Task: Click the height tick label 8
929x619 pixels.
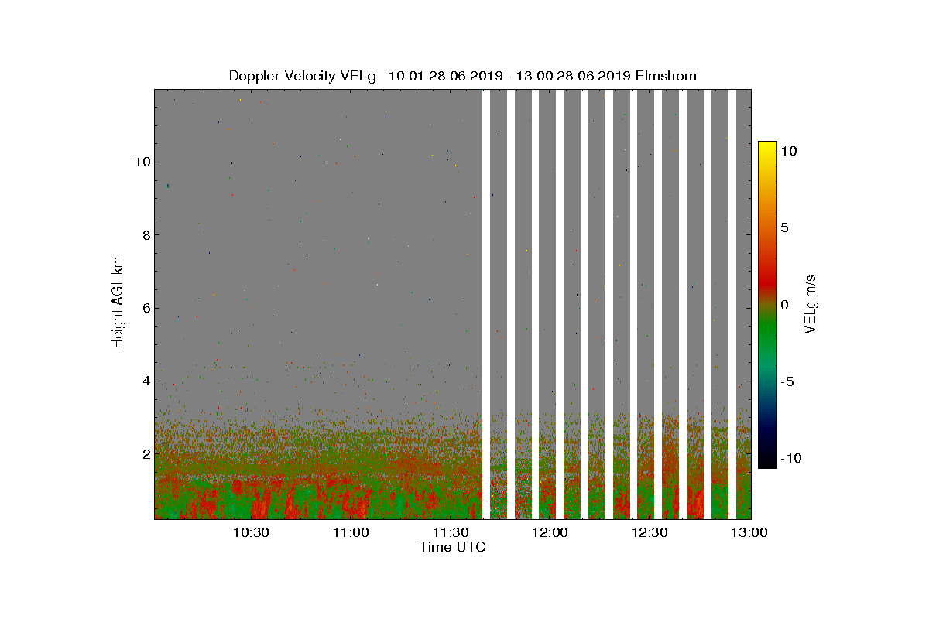Action: (145, 235)
